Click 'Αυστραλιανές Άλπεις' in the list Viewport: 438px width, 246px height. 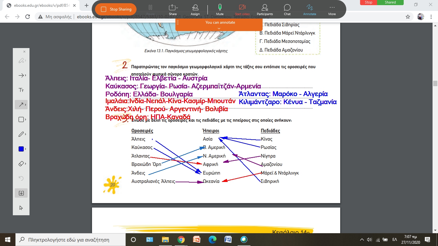coord(153,181)
